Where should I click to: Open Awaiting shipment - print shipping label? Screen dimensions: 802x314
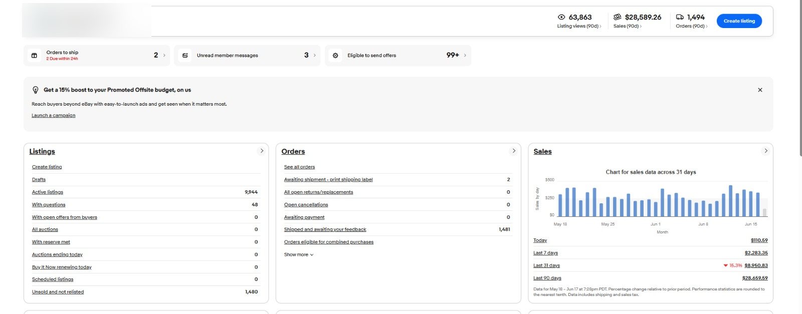point(328,180)
